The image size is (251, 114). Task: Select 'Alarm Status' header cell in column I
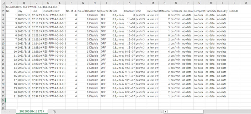pyautogui.click(x=106, y=11)
